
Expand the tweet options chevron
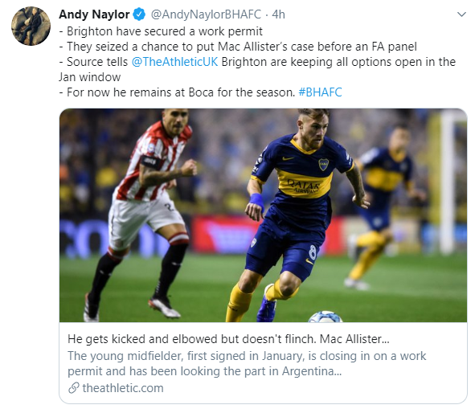point(461,14)
